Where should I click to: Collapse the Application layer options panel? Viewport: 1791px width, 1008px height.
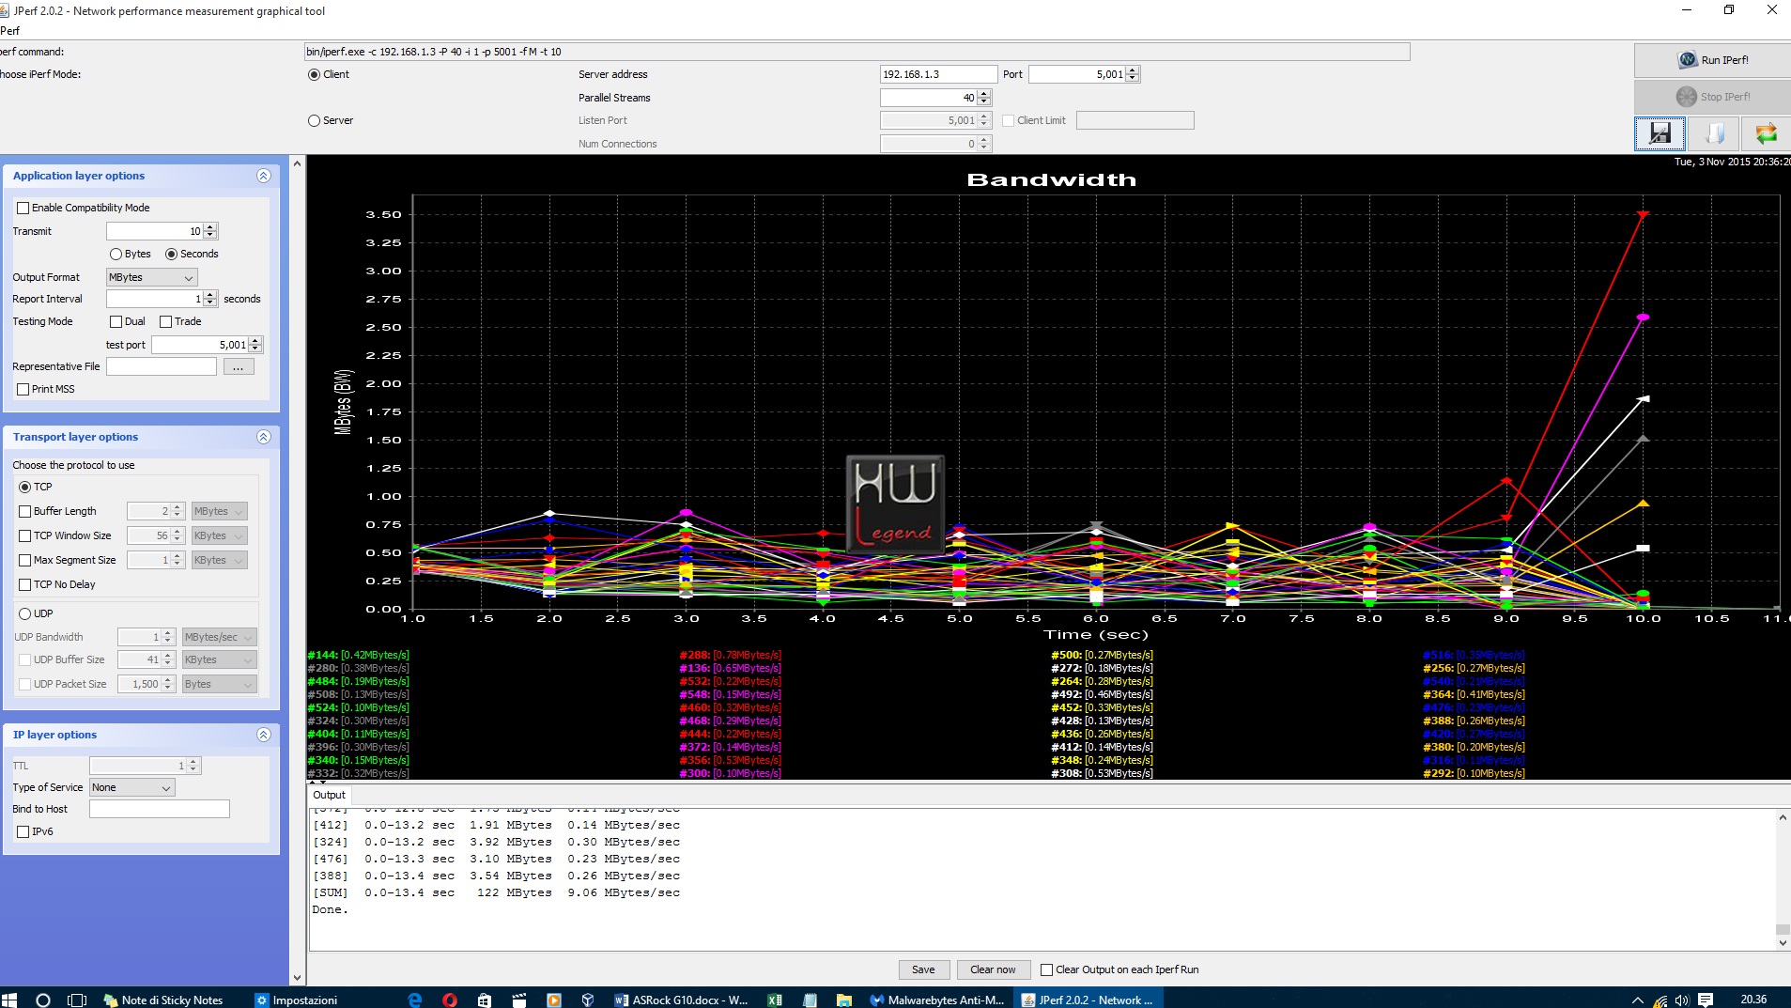[x=264, y=176]
